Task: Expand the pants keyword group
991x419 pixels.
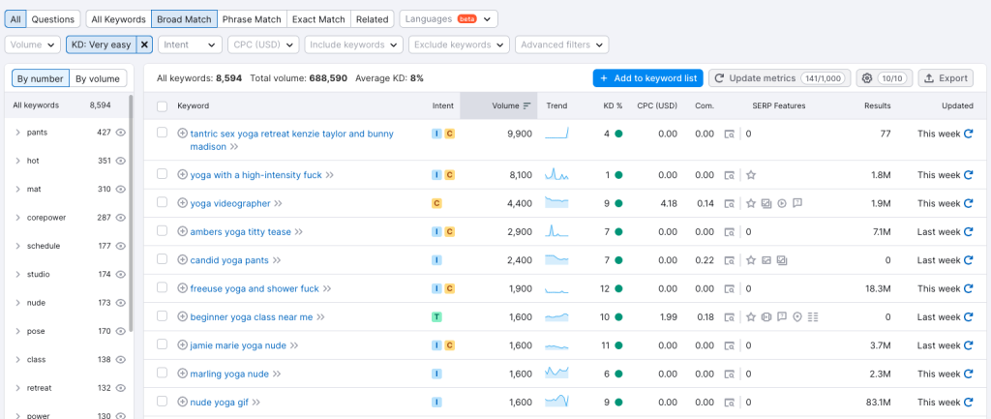Action: [17, 133]
